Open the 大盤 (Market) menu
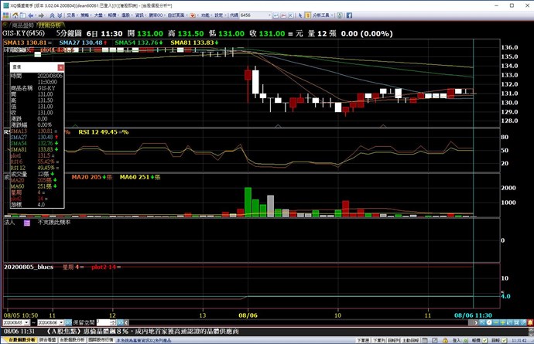Screen dimensions: 534x344 pyautogui.click(x=98, y=14)
